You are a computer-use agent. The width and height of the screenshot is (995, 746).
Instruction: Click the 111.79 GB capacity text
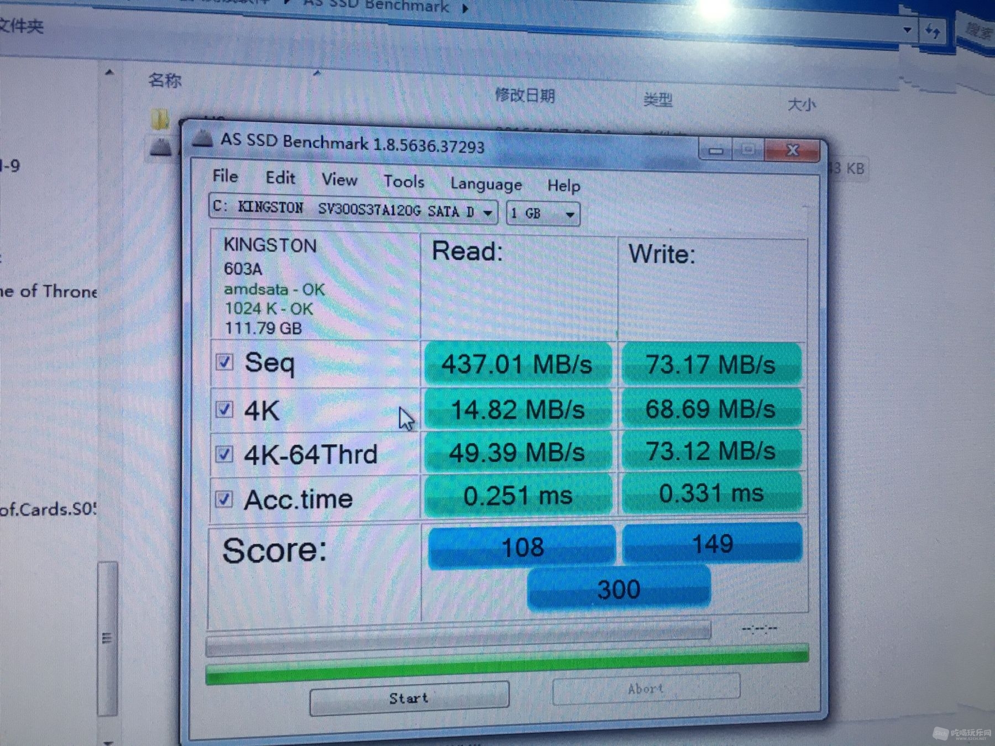(x=263, y=328)
